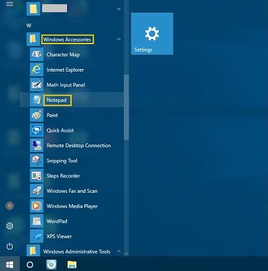Click the Windows Media Player label
Viewport: 268px width, 271px height.
coord(72,206)
